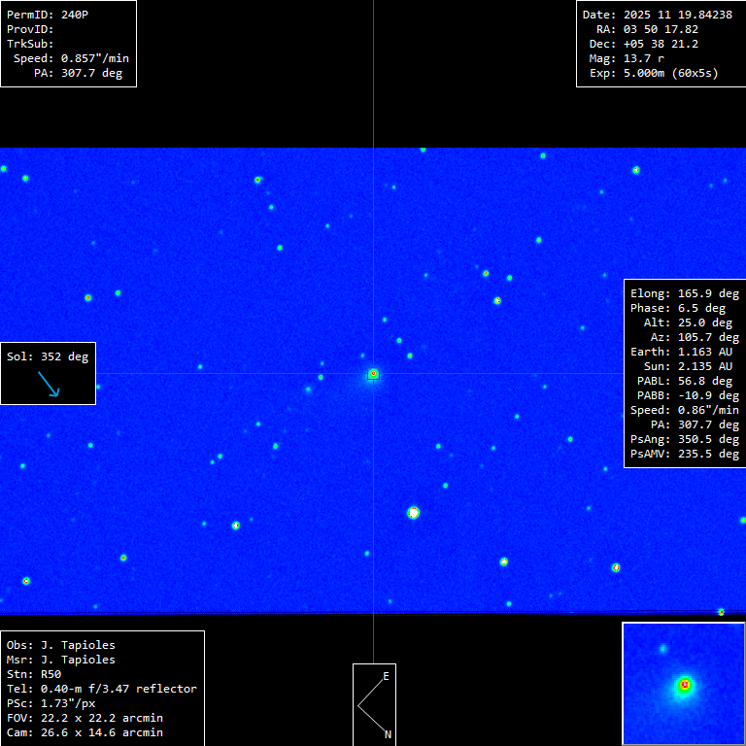
Task: Select the Obs: J. Tapioles line
Action: 60,645
